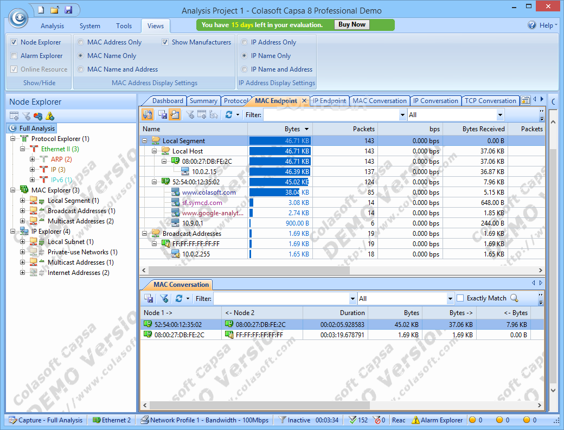The width and height of the screenshot is (564, 430).
Task: Expand Local Segment (1) in MAC Explorer
Action: coord(23,200)
